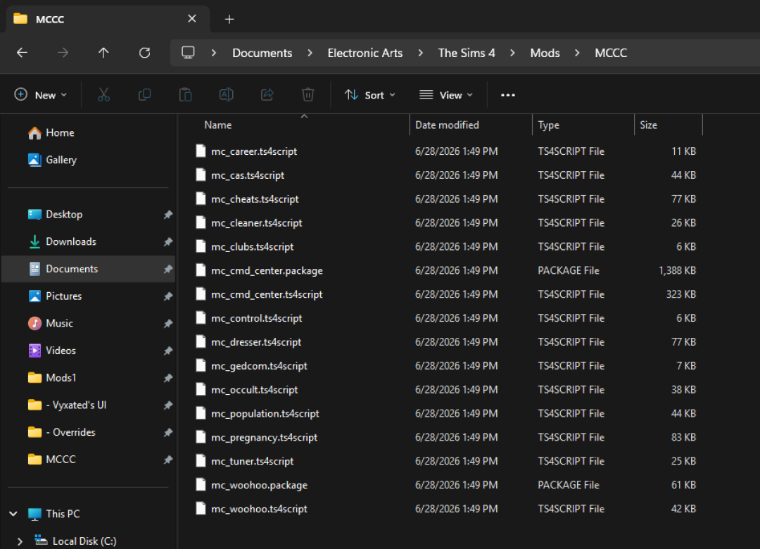Image resolution: width=760 pixels, height=549 pixels.
Task: Click MCCC in the address breadcrumb
Action: (611, 53)
